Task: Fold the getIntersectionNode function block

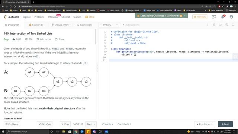Action: click(107, 52)
